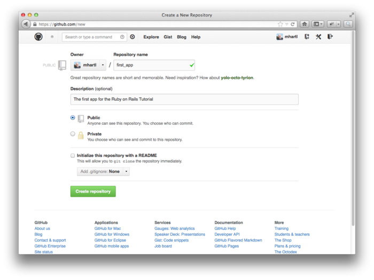Open advanced search gear icon

point(133,37)
